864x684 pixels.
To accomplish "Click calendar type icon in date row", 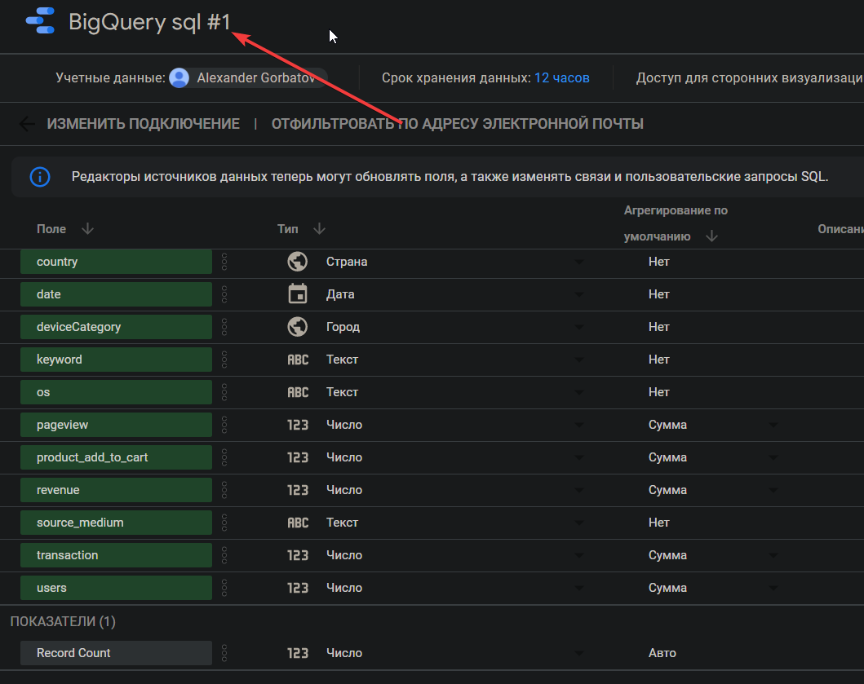I will [298, 294].
